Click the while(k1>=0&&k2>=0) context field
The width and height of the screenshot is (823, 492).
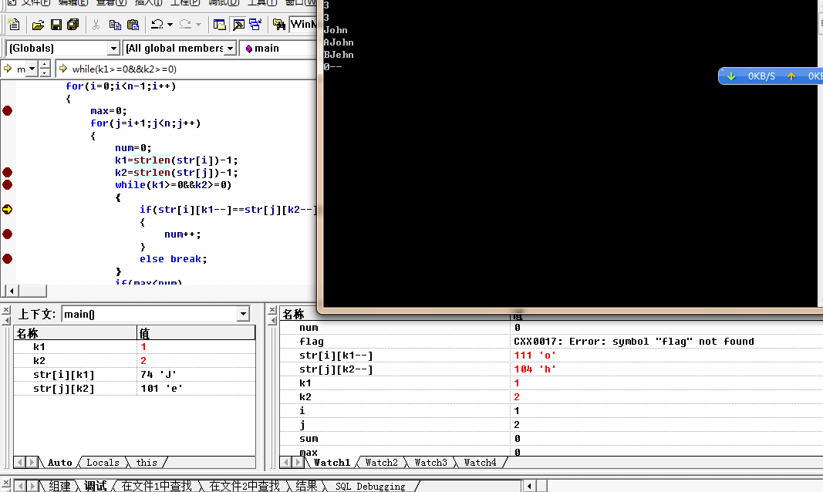tap(185, 69)
